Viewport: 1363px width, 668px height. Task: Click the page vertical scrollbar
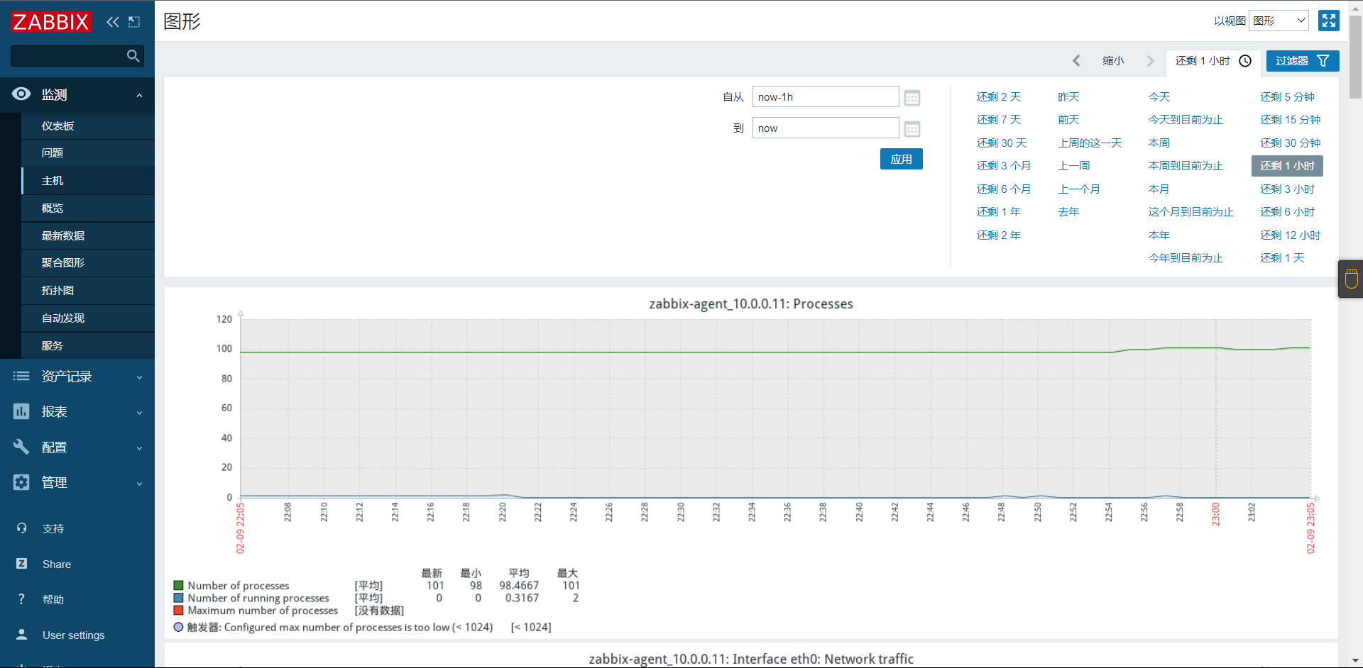1355,57
